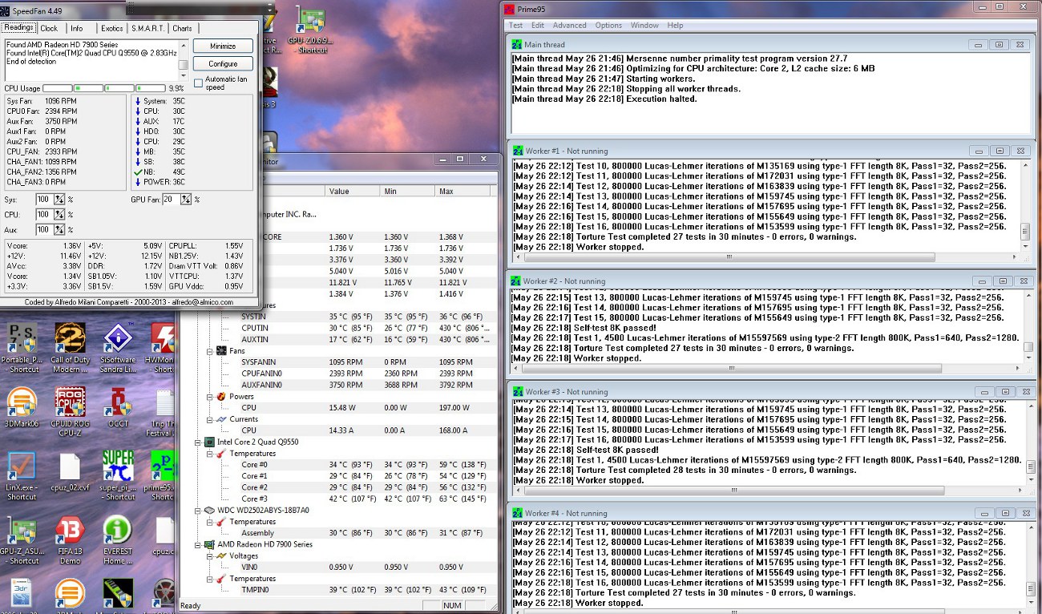1042x614 pixels.
Task: Click the Sys fan percentage input field
Action: pyautogui.click(x=43, y=200)
